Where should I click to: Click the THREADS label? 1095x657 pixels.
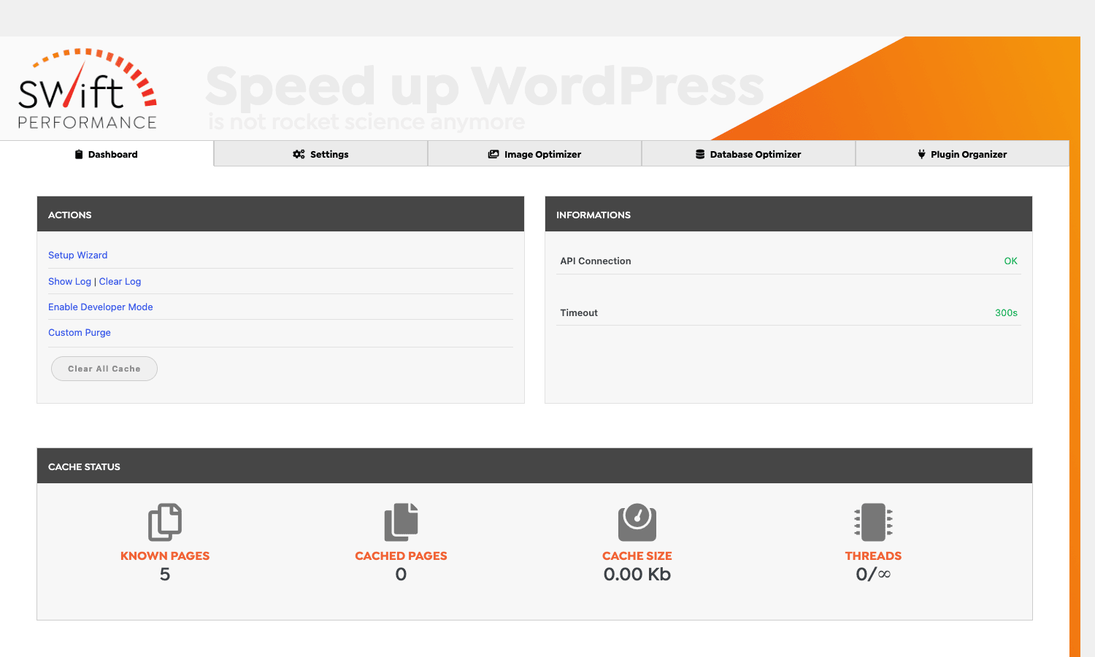(873, 556)
